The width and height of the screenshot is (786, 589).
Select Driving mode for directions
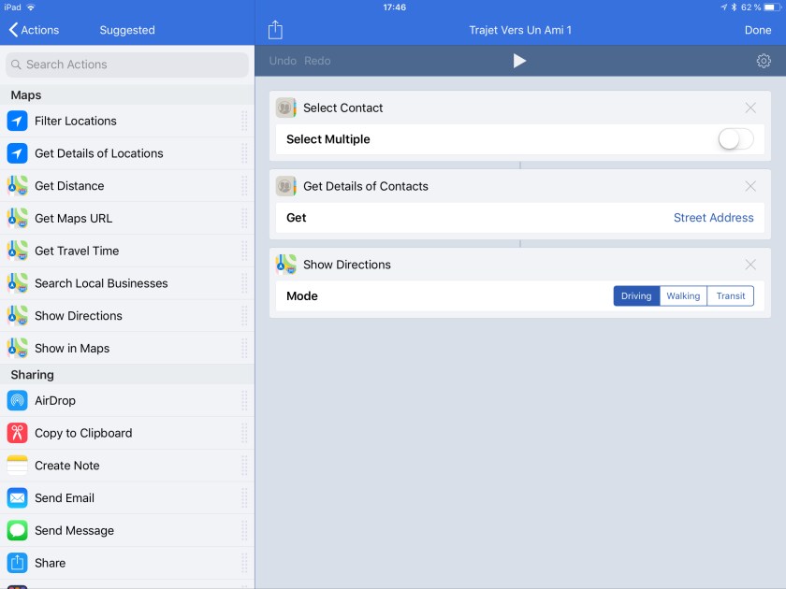click(636, 296)
